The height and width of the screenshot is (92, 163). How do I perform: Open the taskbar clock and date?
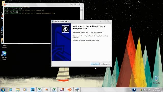[156, 90]
